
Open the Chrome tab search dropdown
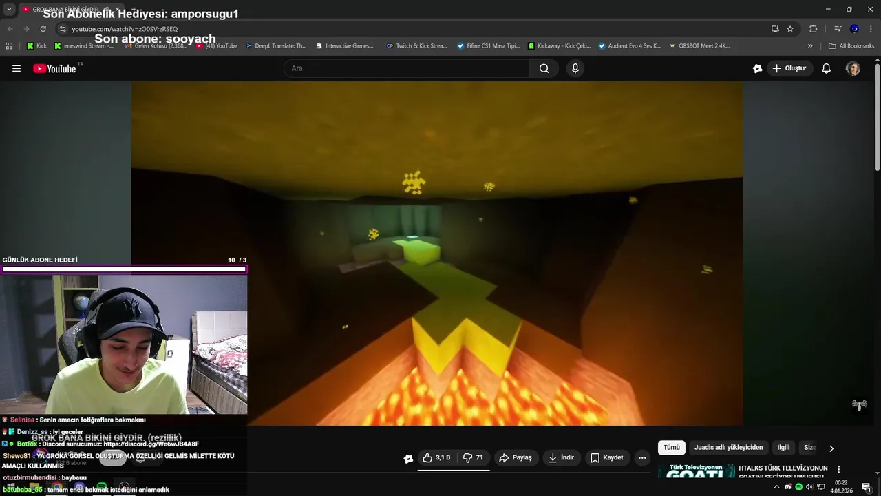click(x=9, y=9)
